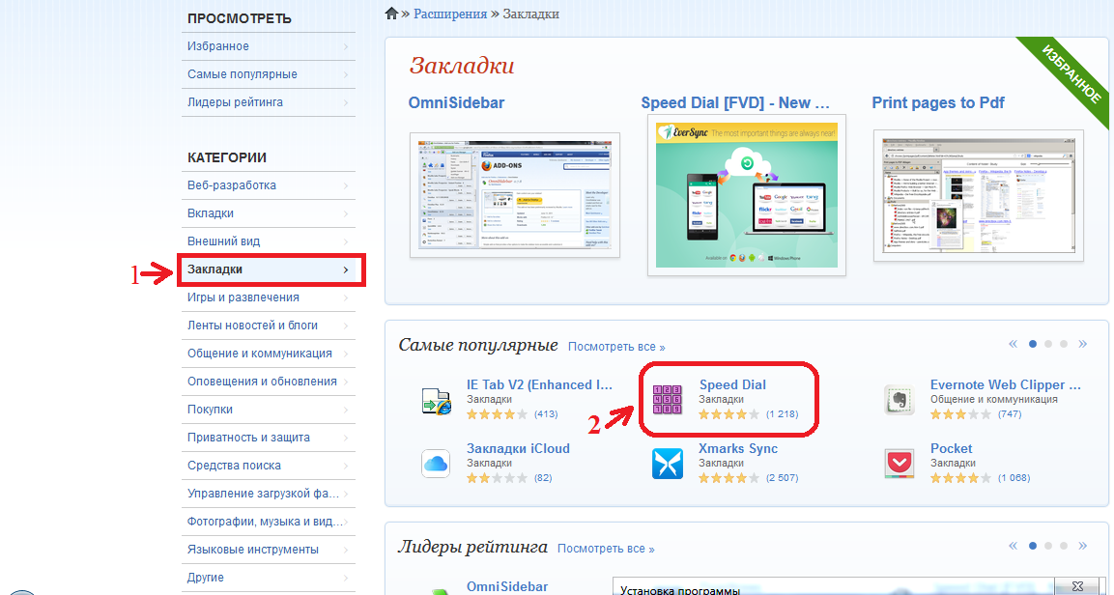The width and height of the screenshot is (1114, 595).
Task: Open Speed Dial [FVD] featured title link
Action: 735,103
